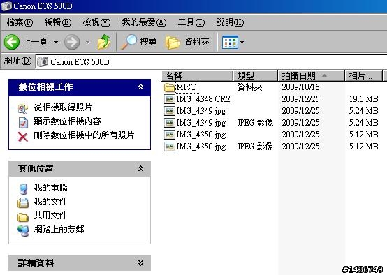The image size is (387, 275).
Task: Click the 搜尋 magnifier toolbar button
Action: point(139,42)
